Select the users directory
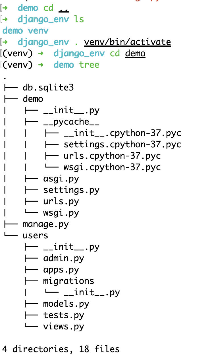Viewport: 212px width, 355px height. click(x=36, y=236)
